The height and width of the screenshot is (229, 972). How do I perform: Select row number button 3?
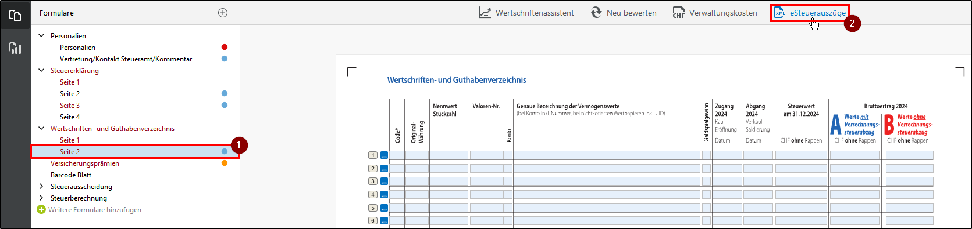point(373,181)
